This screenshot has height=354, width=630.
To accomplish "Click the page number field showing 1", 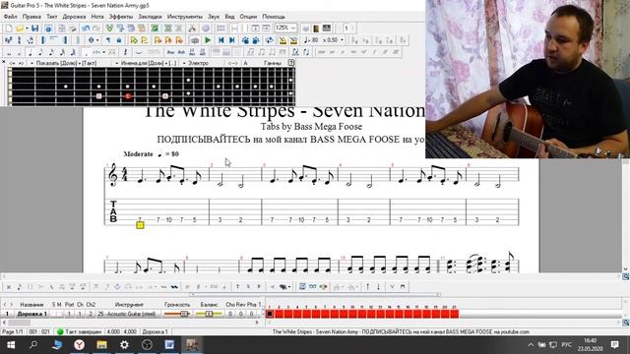I will [347, 29].
